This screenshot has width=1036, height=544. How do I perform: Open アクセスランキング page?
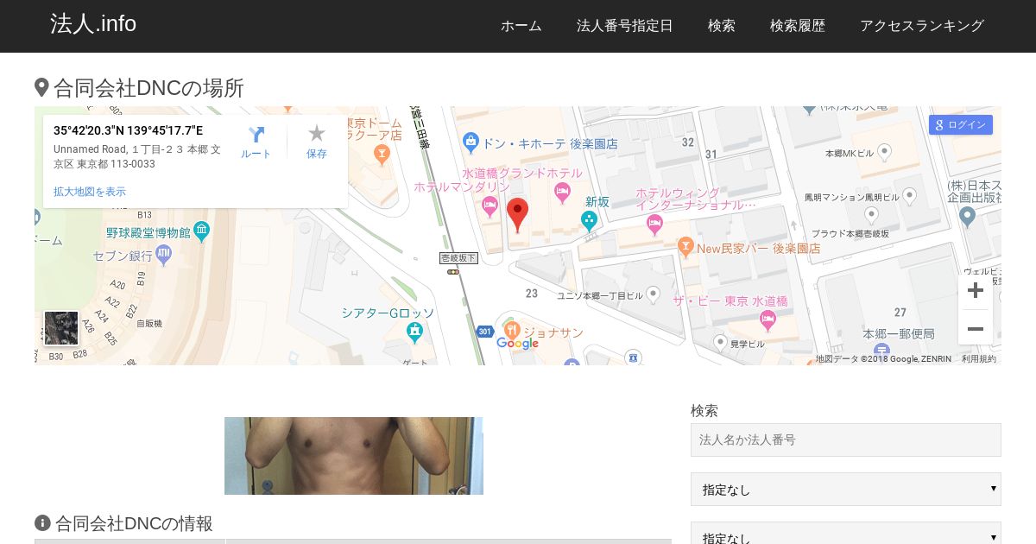(922, 26)
